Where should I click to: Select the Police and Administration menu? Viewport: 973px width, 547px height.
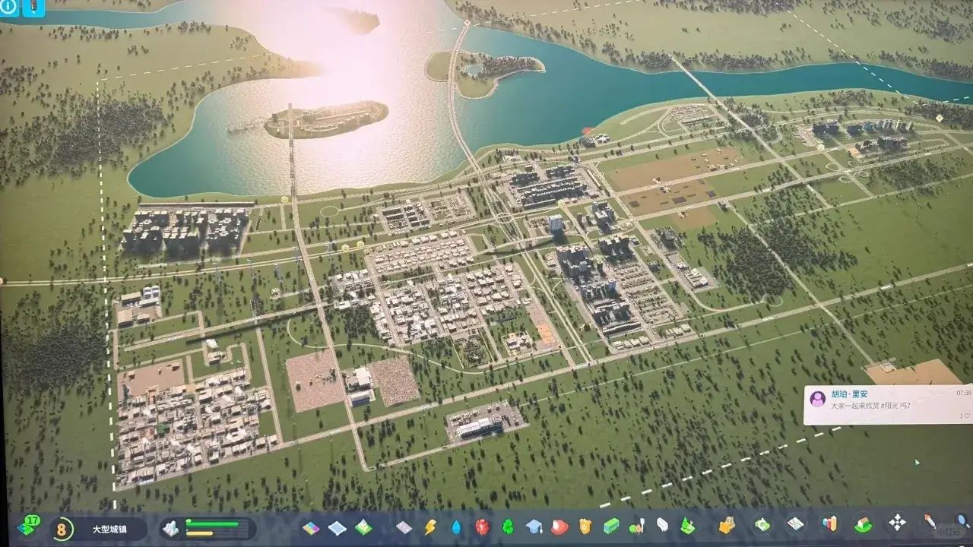[585, 526]
